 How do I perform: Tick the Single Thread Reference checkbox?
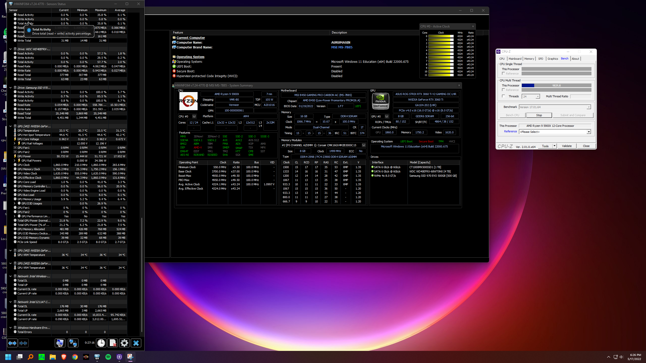(503, 74)
